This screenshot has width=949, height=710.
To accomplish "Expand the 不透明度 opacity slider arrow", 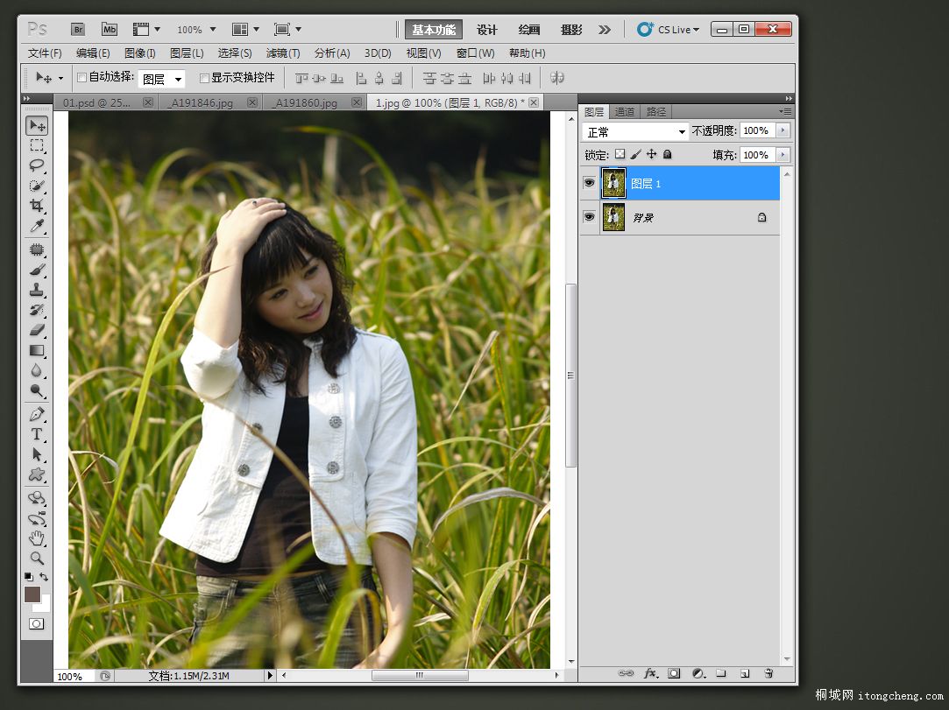I will pyautogui.click(x=783, y=130).
